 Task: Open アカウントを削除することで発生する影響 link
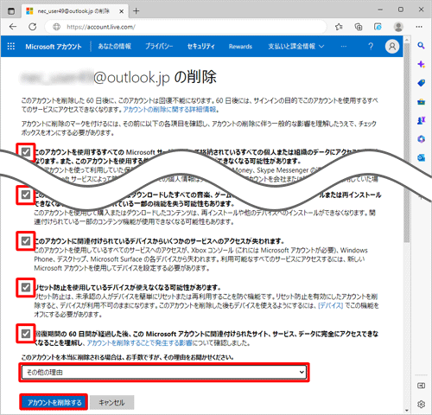click(x=139, y=343)
